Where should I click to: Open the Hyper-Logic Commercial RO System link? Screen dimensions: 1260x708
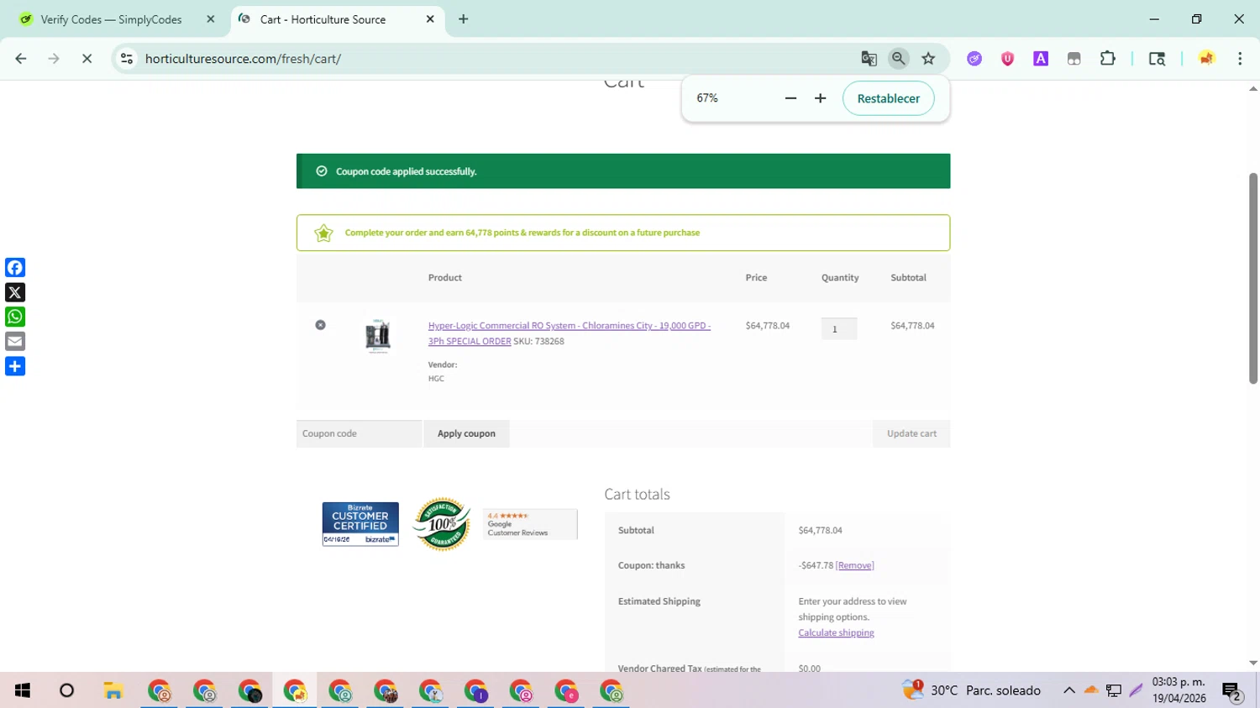(569, 333)
